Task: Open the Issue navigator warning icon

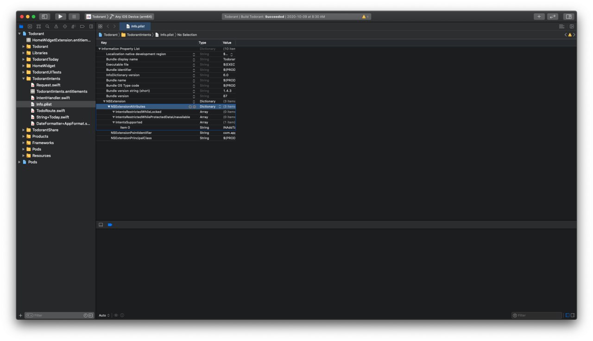Action: 56,26
